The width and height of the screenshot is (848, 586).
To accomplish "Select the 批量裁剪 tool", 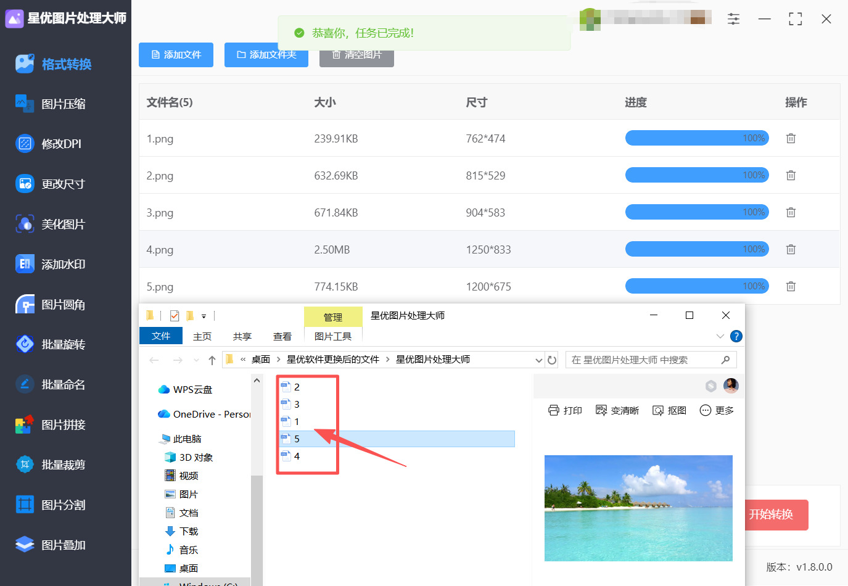I will [x=51, y=464].
